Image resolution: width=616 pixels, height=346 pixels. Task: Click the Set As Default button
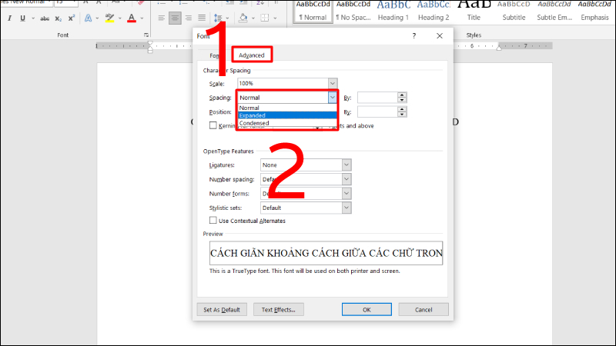click(x=222, y=310)
